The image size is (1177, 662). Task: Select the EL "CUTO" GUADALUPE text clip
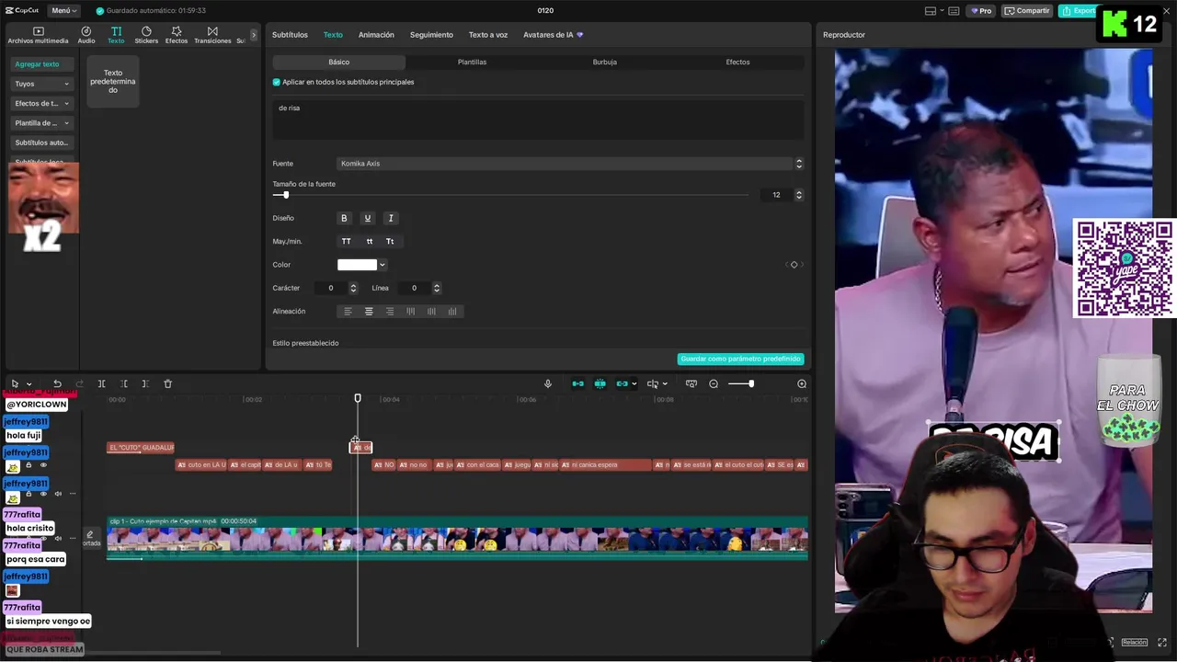pos(141,448)
